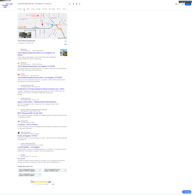Image resolution: width=194 pixels, height=195 pixels.
Task: Switch to Forums tab
Action: [x=33, y=9]
